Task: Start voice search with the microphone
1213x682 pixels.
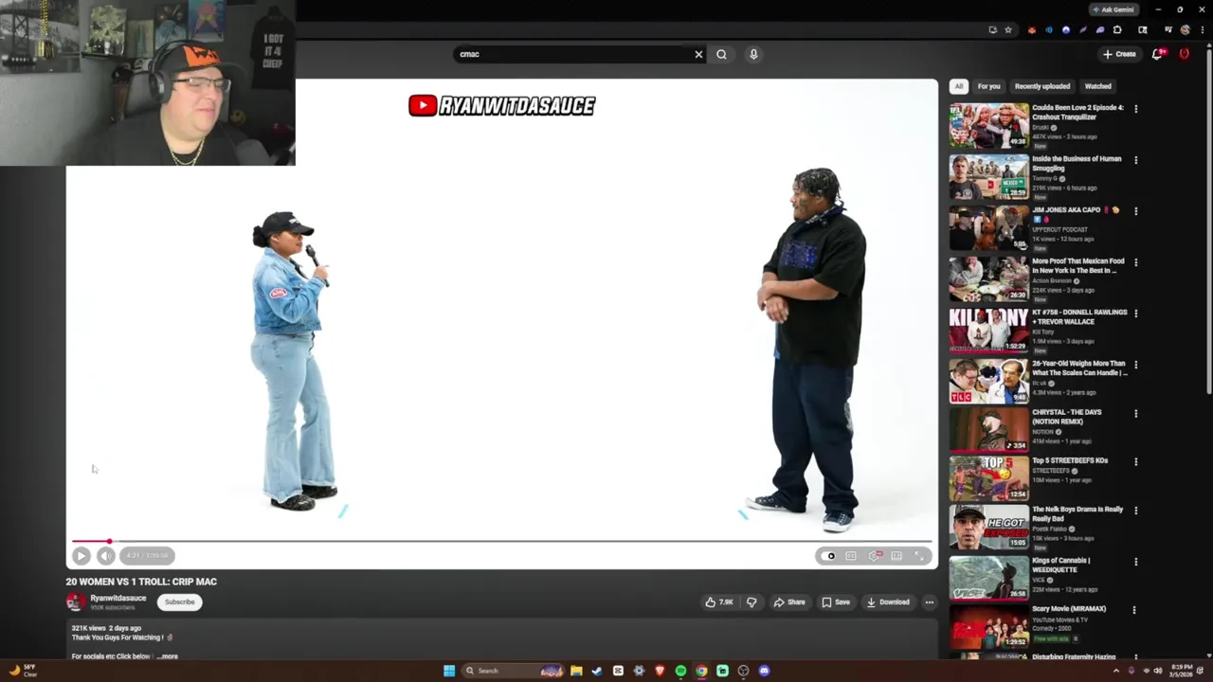Action: (x=753, y=54)
